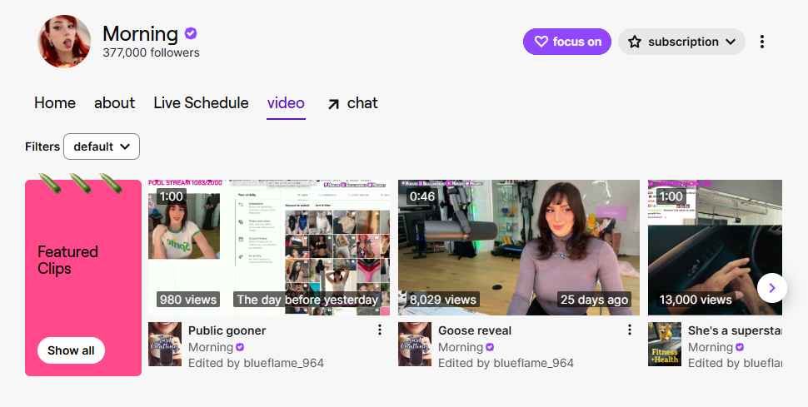Switch to the about tab
This screenshot has width=808, height=407.
(x=114, y=103)
